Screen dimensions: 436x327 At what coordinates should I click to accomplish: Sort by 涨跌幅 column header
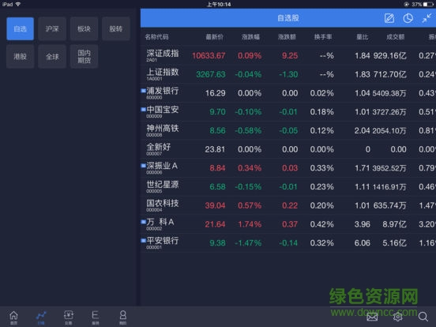250,37
